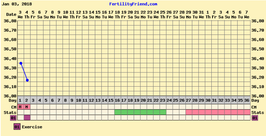266x136 pixels.
Task: Click the left axis label 36.80
Action: pyautogui.click(x=10, y=21)
